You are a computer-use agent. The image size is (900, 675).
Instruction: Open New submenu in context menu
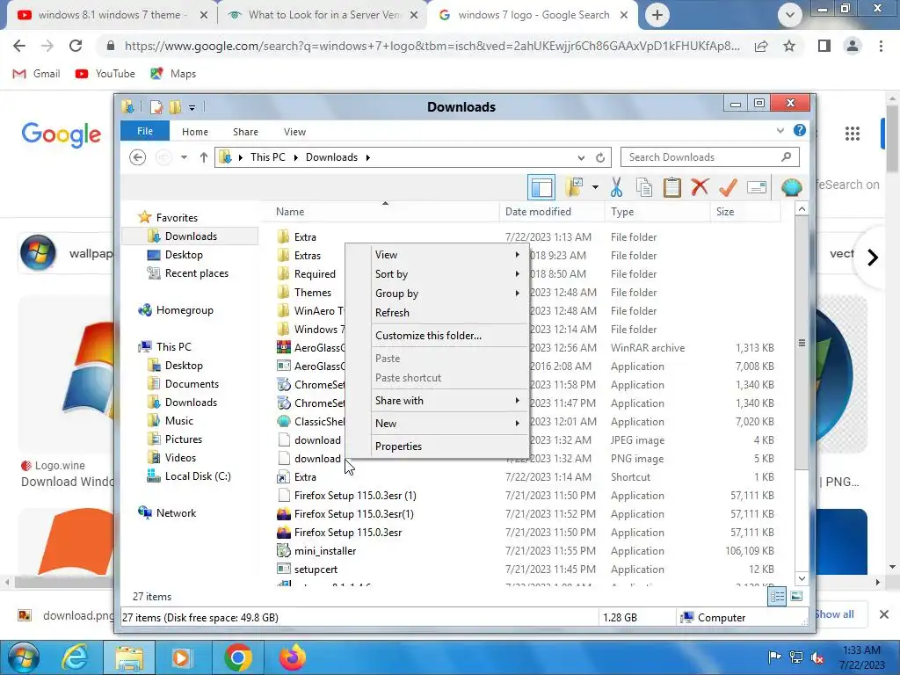tap(447, 423)
